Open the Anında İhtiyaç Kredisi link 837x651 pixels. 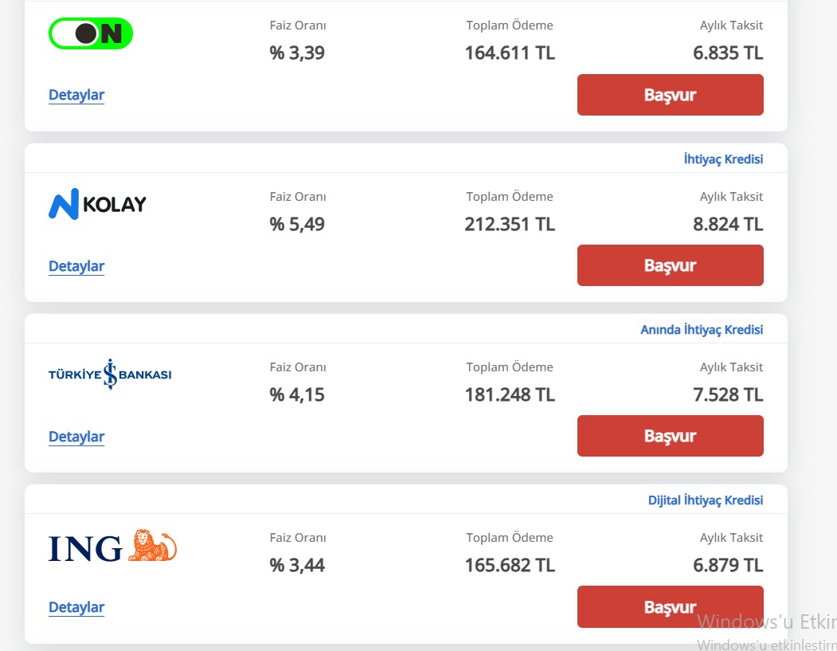702,330
